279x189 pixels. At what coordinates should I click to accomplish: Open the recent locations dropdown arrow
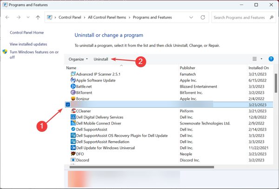click(28, 17)
